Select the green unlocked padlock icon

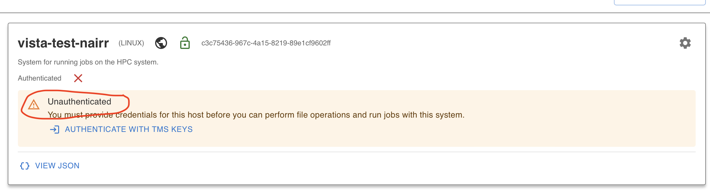click(185, 42)
